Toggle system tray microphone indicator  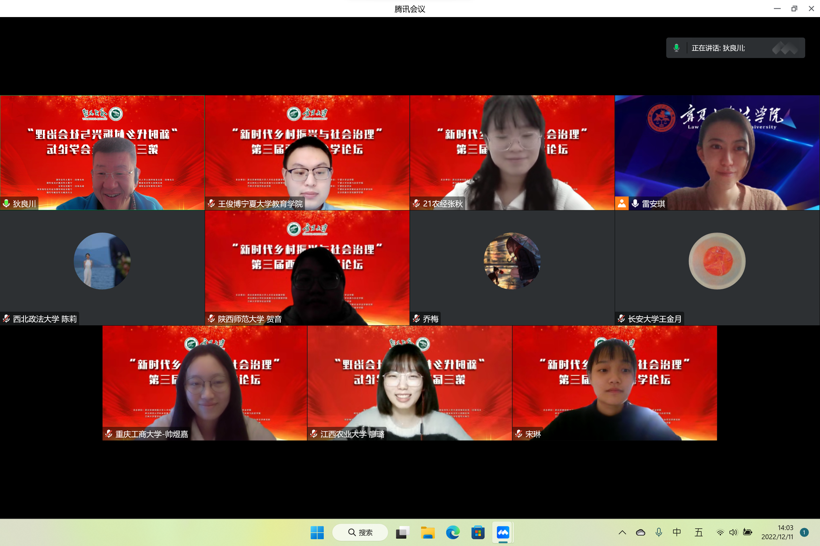[x=659, y=532]
